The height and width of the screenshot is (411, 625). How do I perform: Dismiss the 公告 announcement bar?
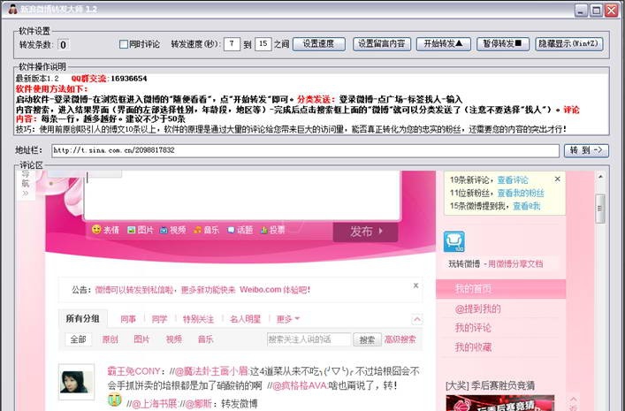tap(415, 285)
